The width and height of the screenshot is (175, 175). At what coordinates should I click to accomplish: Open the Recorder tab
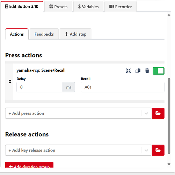tap(121, 7)
